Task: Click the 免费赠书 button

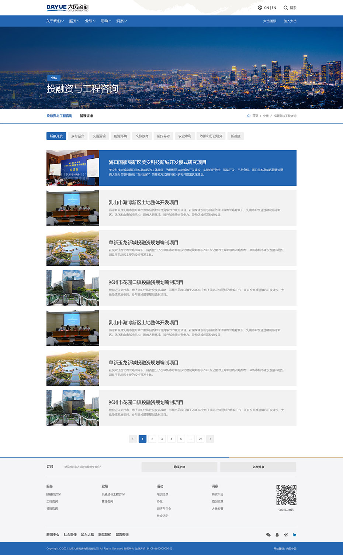Action: (x=258, y=467)
